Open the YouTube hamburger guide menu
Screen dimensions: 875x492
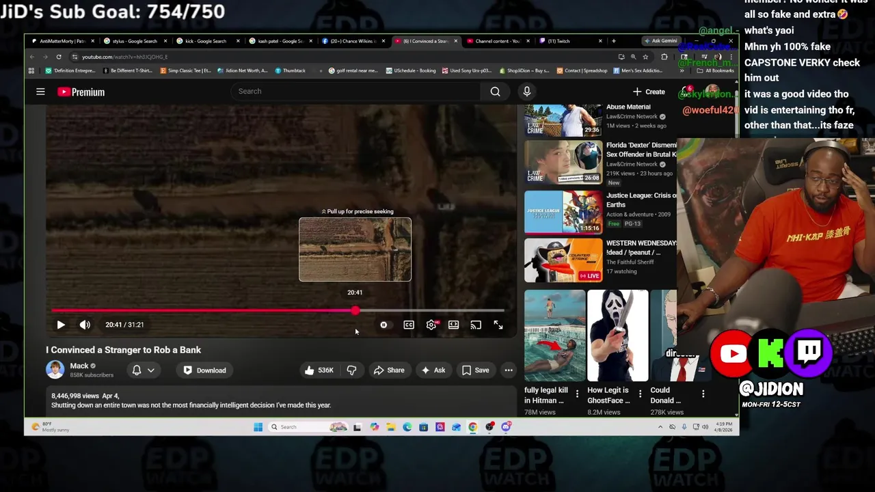40,92
